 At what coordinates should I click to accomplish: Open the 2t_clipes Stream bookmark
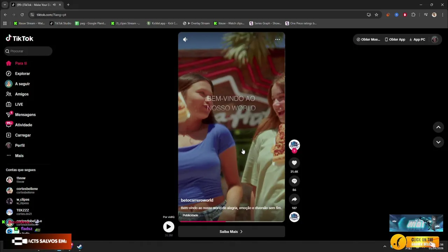126,23
